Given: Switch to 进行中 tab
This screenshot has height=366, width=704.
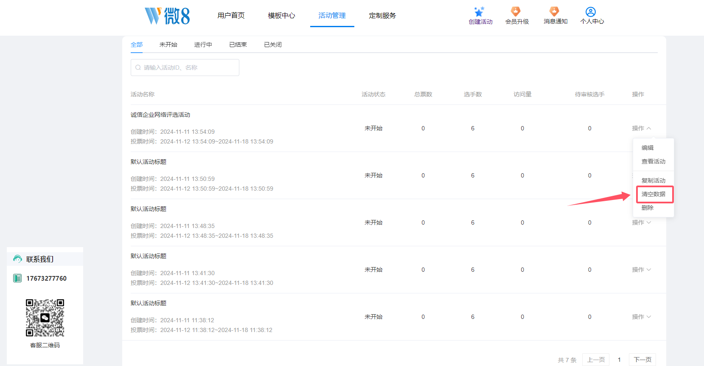Looking at the screenshot, I should tap(203, 45).
